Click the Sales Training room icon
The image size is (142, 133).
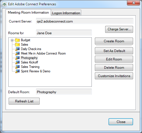17,67
